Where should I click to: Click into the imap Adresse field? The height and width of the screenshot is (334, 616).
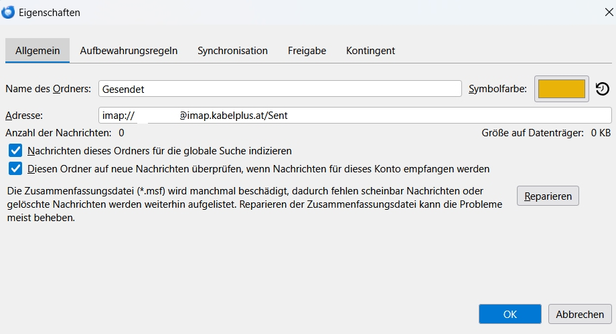[x=355, y=116]
